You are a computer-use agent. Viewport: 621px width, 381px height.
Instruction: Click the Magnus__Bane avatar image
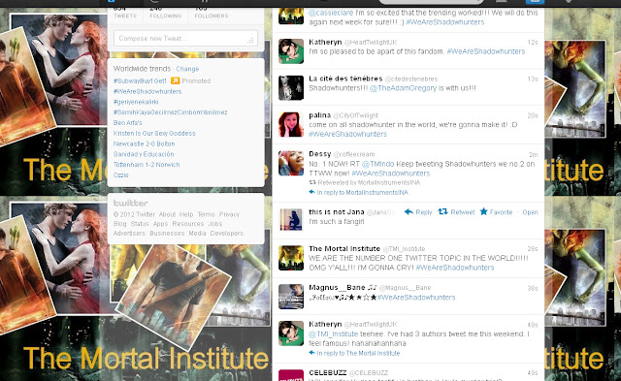(x=291, y=297)
